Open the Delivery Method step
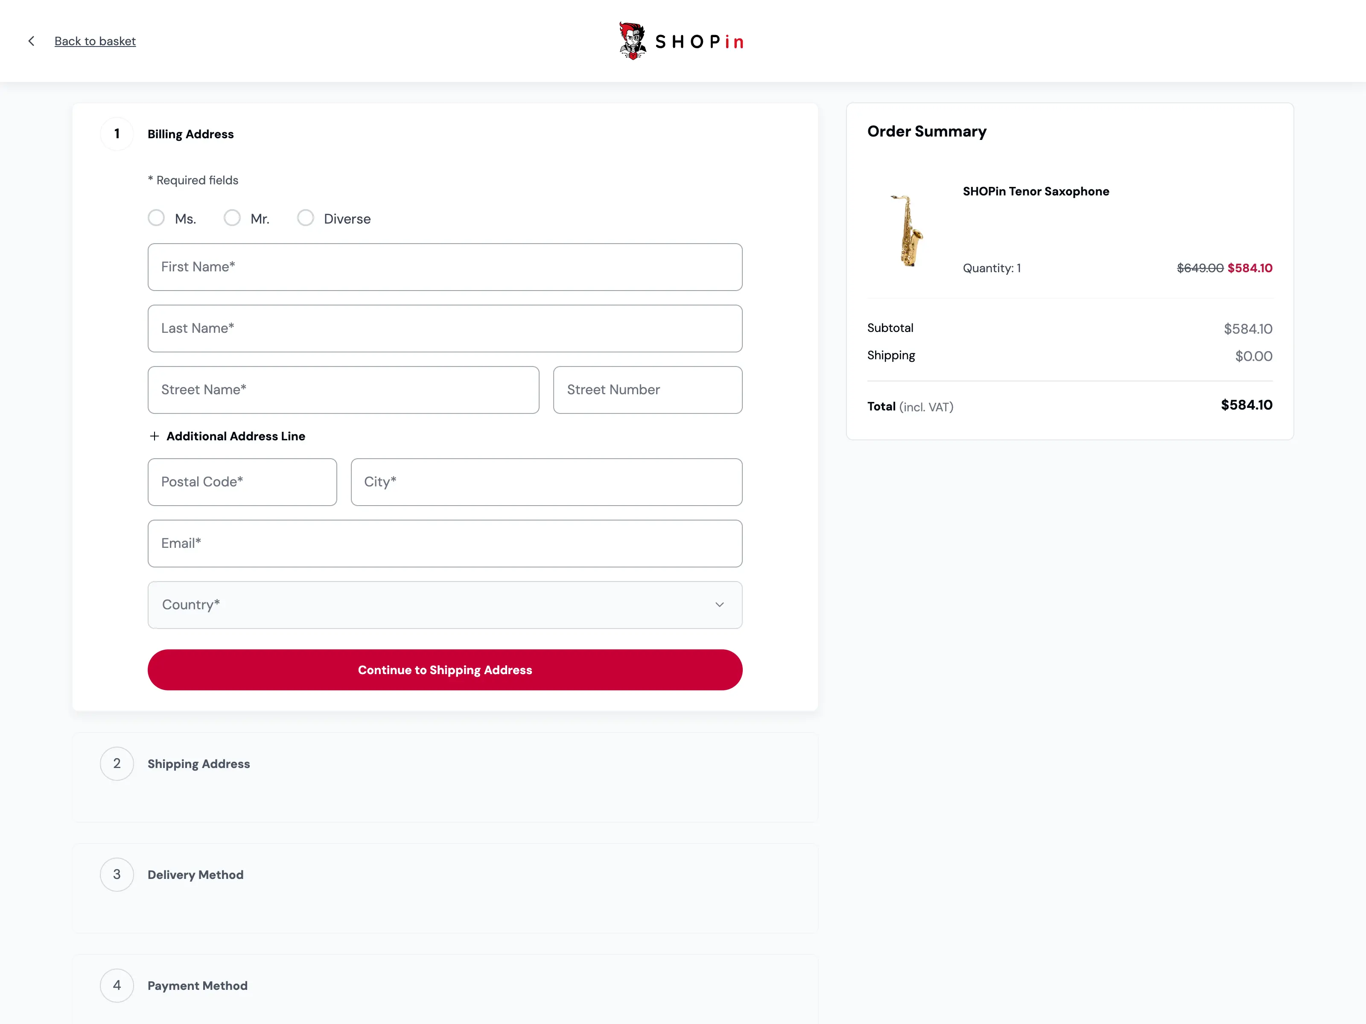Image resolution: width=1366 pixels, height=1024 pixels. (195, 875)
